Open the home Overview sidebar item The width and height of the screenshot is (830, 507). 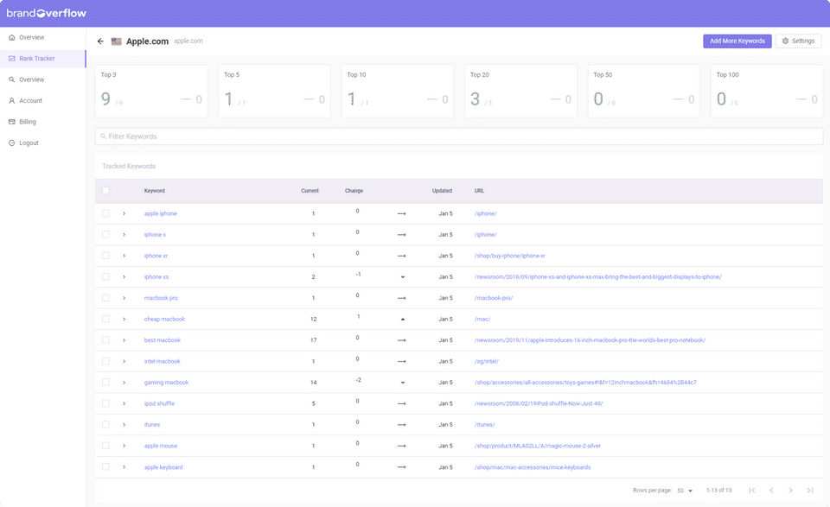[x=32, y=37]
